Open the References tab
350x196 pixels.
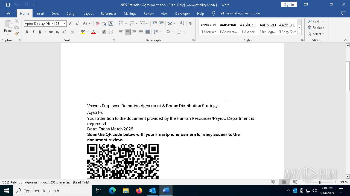(109, 13)
